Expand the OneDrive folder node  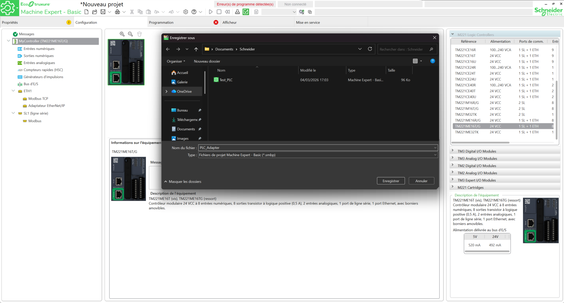click(x=166, y=91)
